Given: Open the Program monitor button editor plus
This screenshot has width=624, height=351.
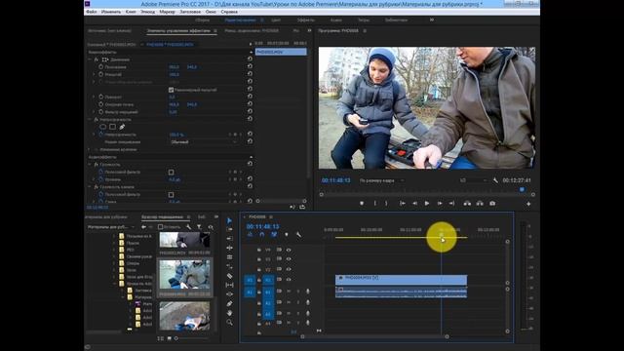Looking at the screenshot, I should point(528,204).
